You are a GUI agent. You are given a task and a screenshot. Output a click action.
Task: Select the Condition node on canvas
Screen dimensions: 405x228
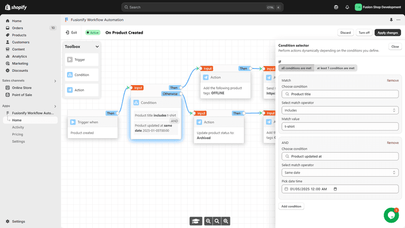point(156,117)
